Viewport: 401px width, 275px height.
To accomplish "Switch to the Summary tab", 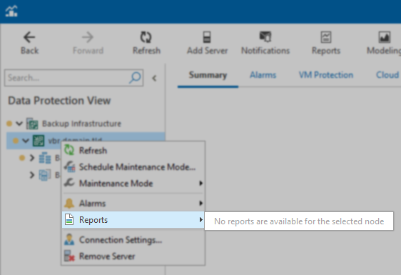I will [x=208, y=75].
